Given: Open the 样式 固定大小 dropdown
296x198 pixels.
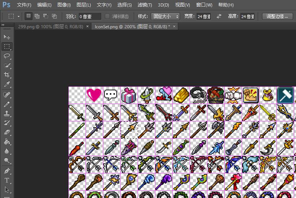Looking at the screenshot, I should tap(165, 16).
